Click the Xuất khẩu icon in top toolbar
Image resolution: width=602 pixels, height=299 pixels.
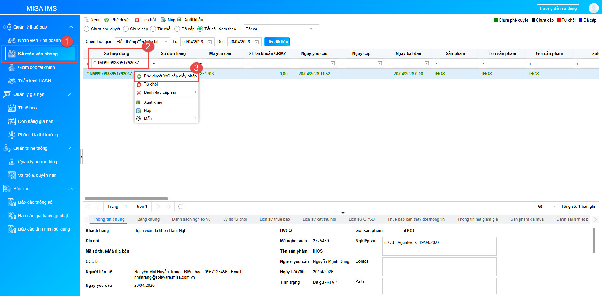(x=180, y=20)
